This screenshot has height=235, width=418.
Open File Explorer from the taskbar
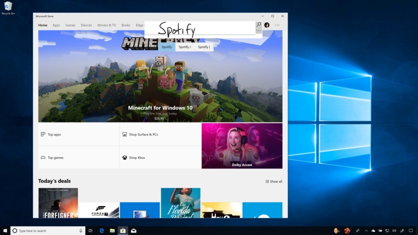click(112, 231)
